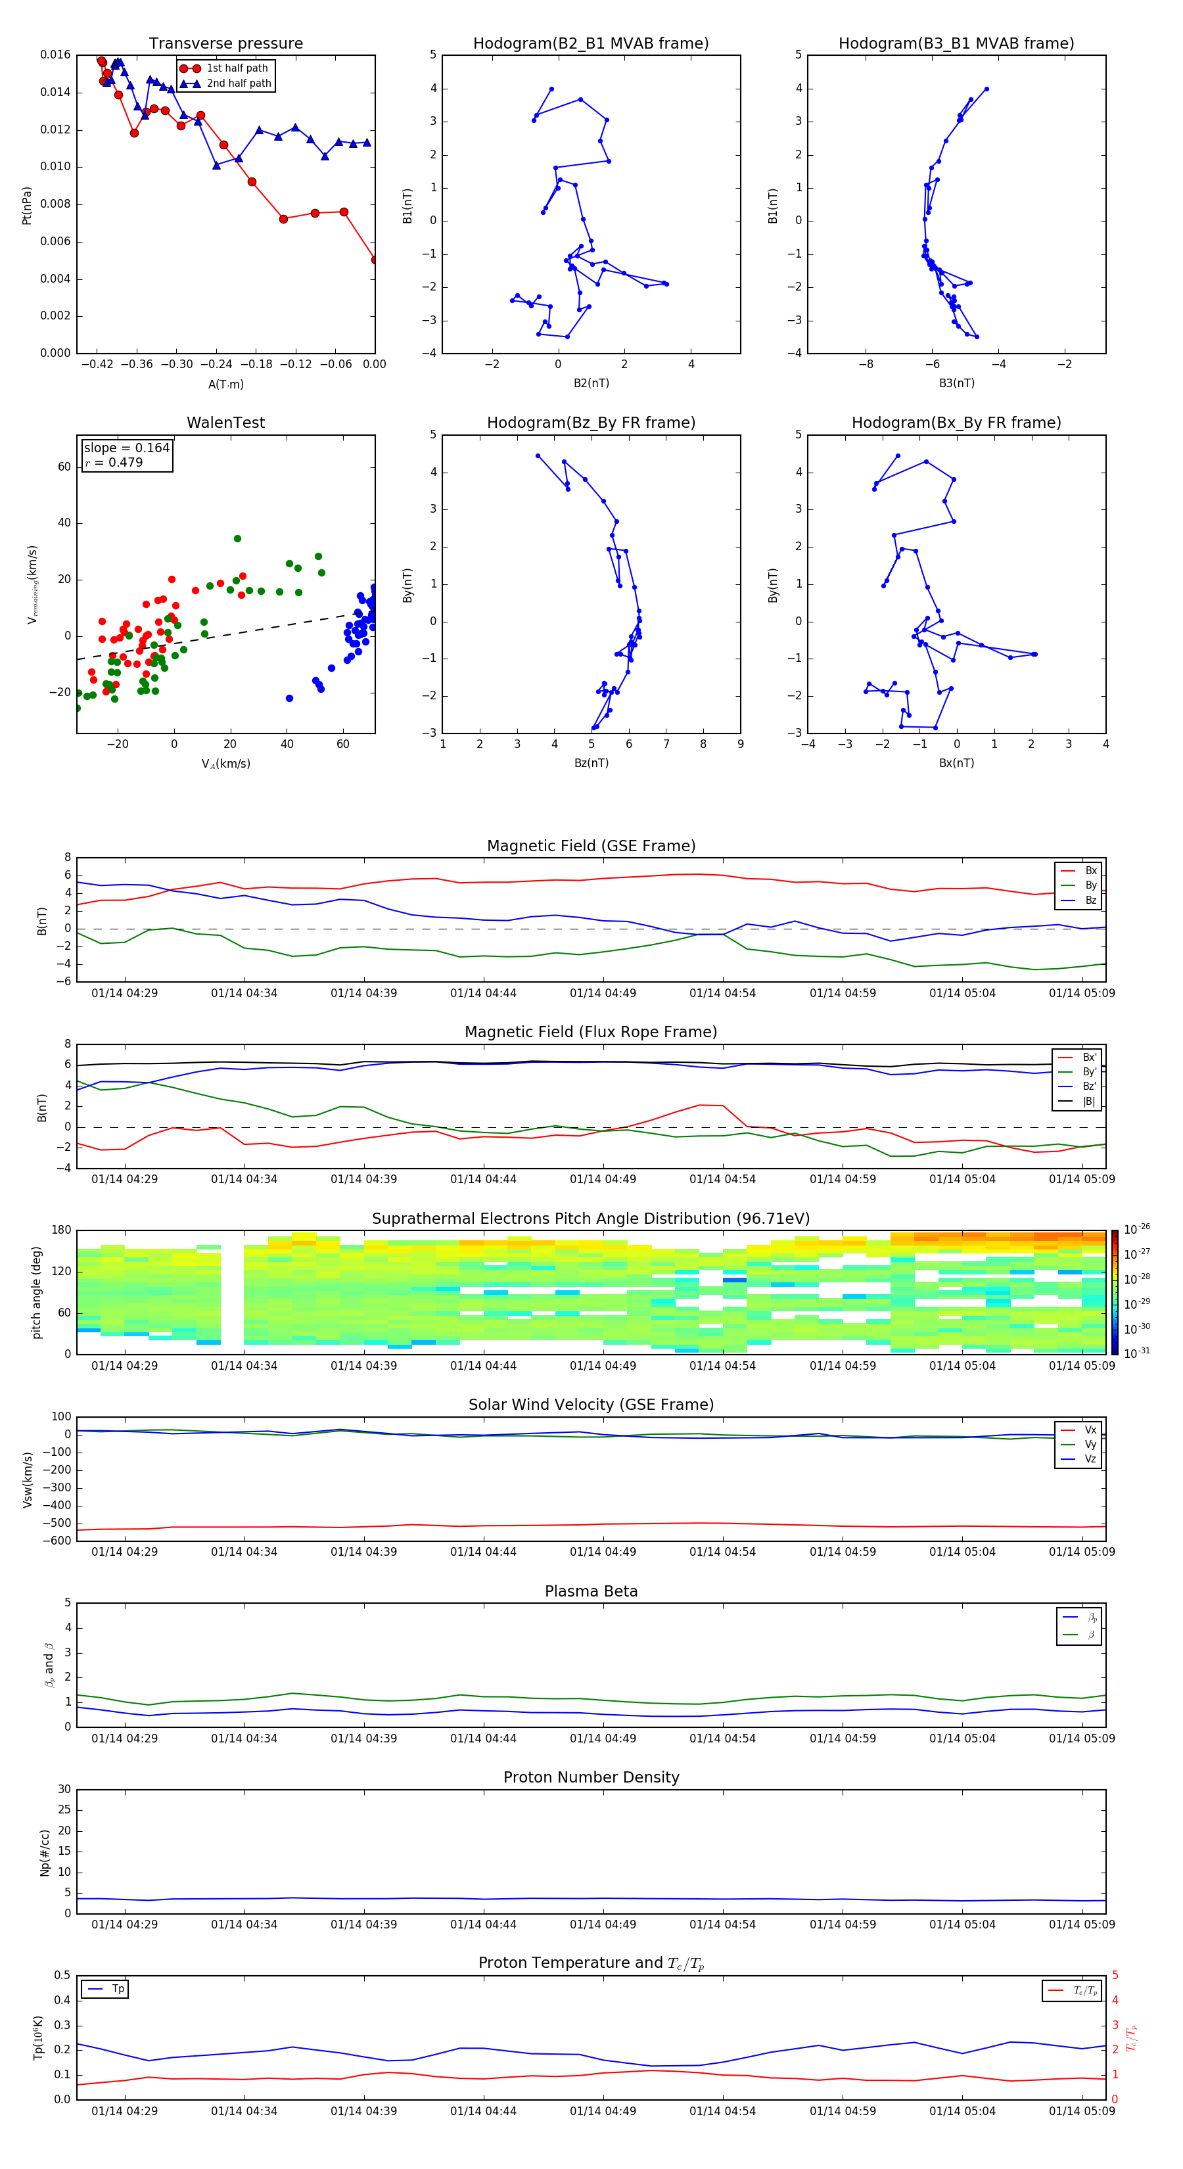Click the 'r = 0.479' annotation
The image size is (1183, 2169).
(114, 462)
